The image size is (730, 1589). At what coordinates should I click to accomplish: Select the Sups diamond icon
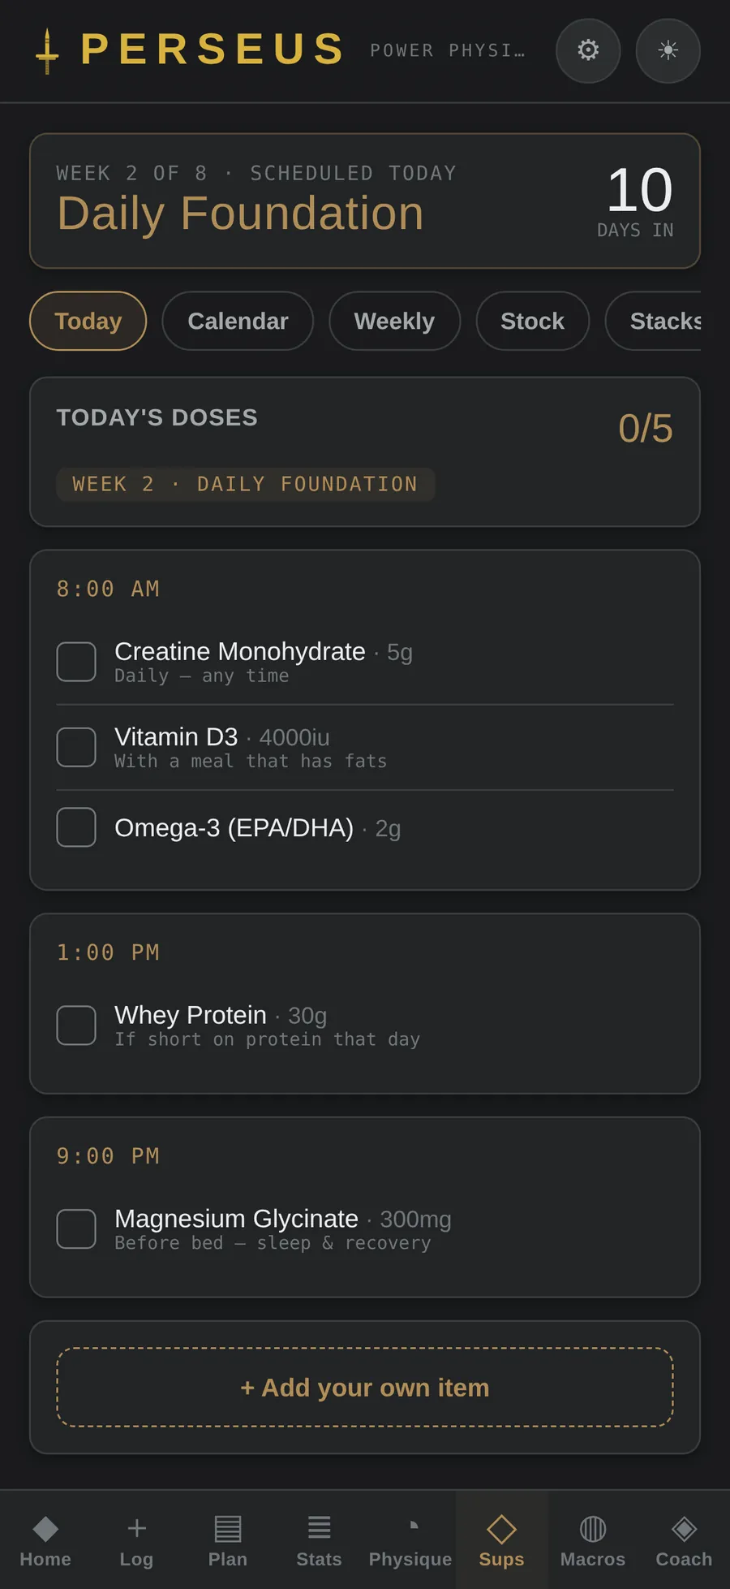tap(501, 1529)
